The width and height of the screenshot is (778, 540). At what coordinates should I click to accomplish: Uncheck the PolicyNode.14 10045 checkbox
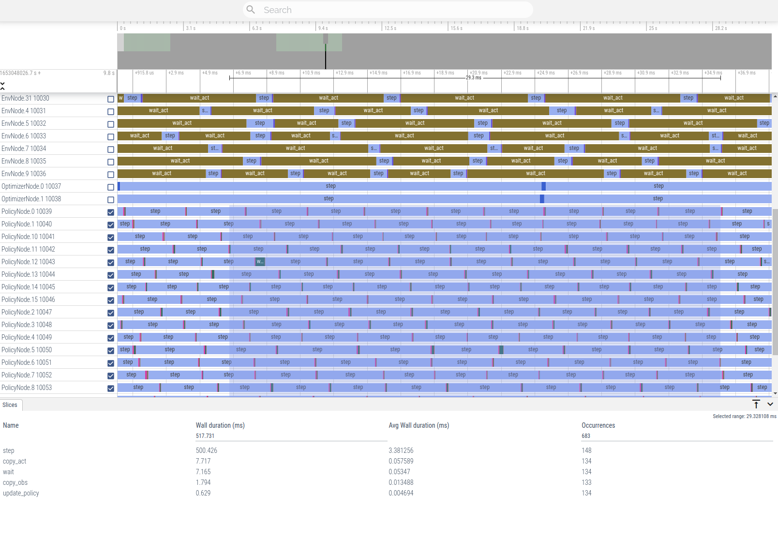[x=111, y=288]
